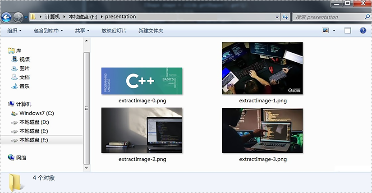372x193 pixels.
Task: Click the navigation pane scrollbar thumb
Action: click(x=87, y=108)
